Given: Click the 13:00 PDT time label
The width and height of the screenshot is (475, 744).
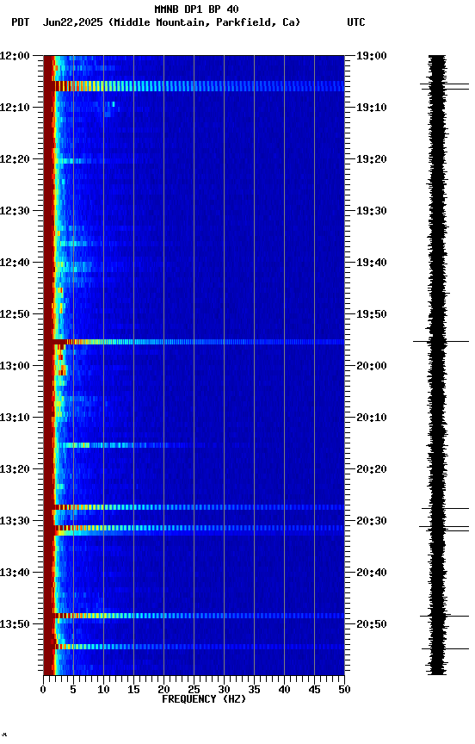Looking at the screenshot, I should (x=15, y=366).
